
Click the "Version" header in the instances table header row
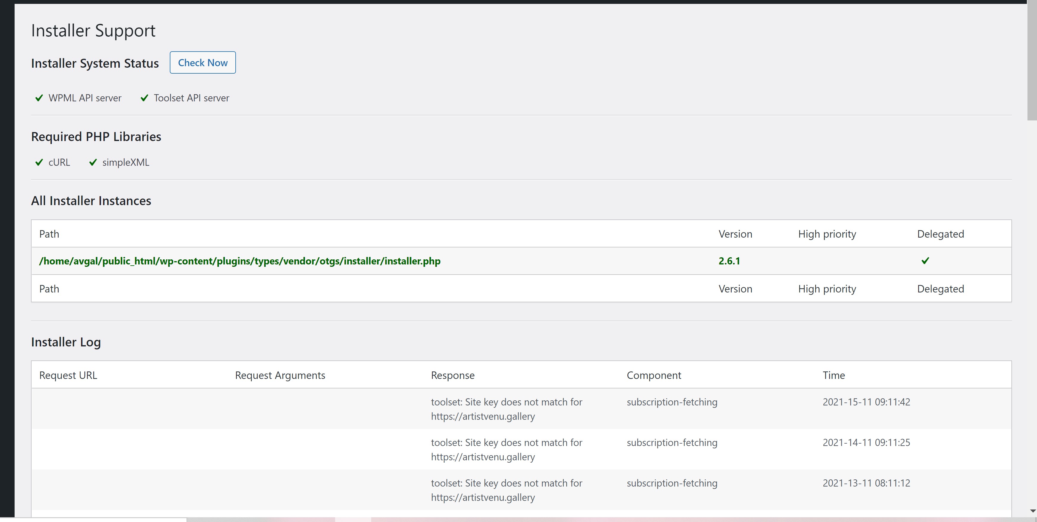point(736,234)
